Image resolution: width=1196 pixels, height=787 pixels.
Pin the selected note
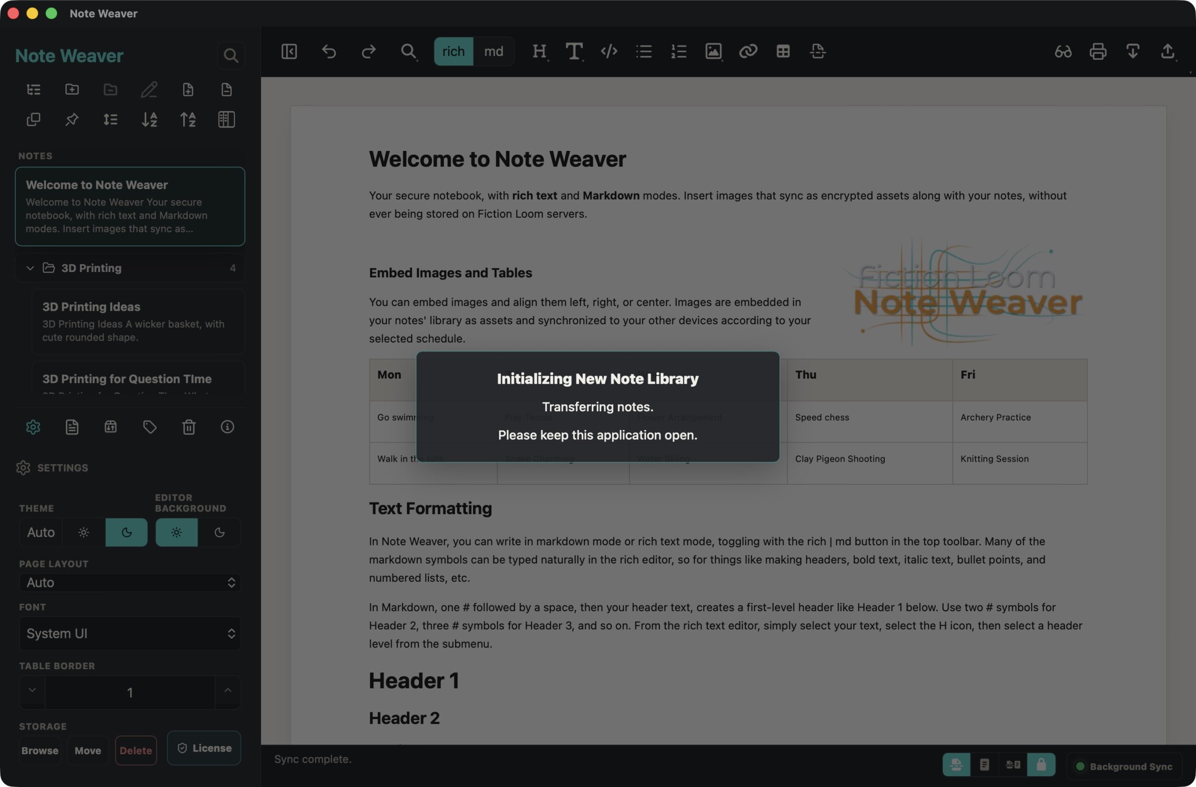tap(72, 120)
